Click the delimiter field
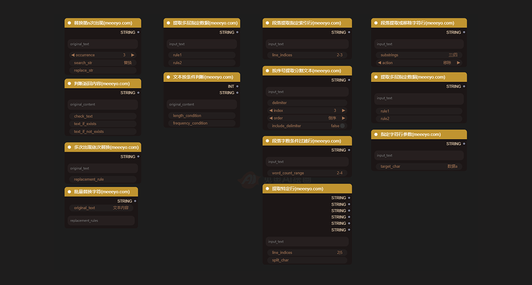 (307, 103)
